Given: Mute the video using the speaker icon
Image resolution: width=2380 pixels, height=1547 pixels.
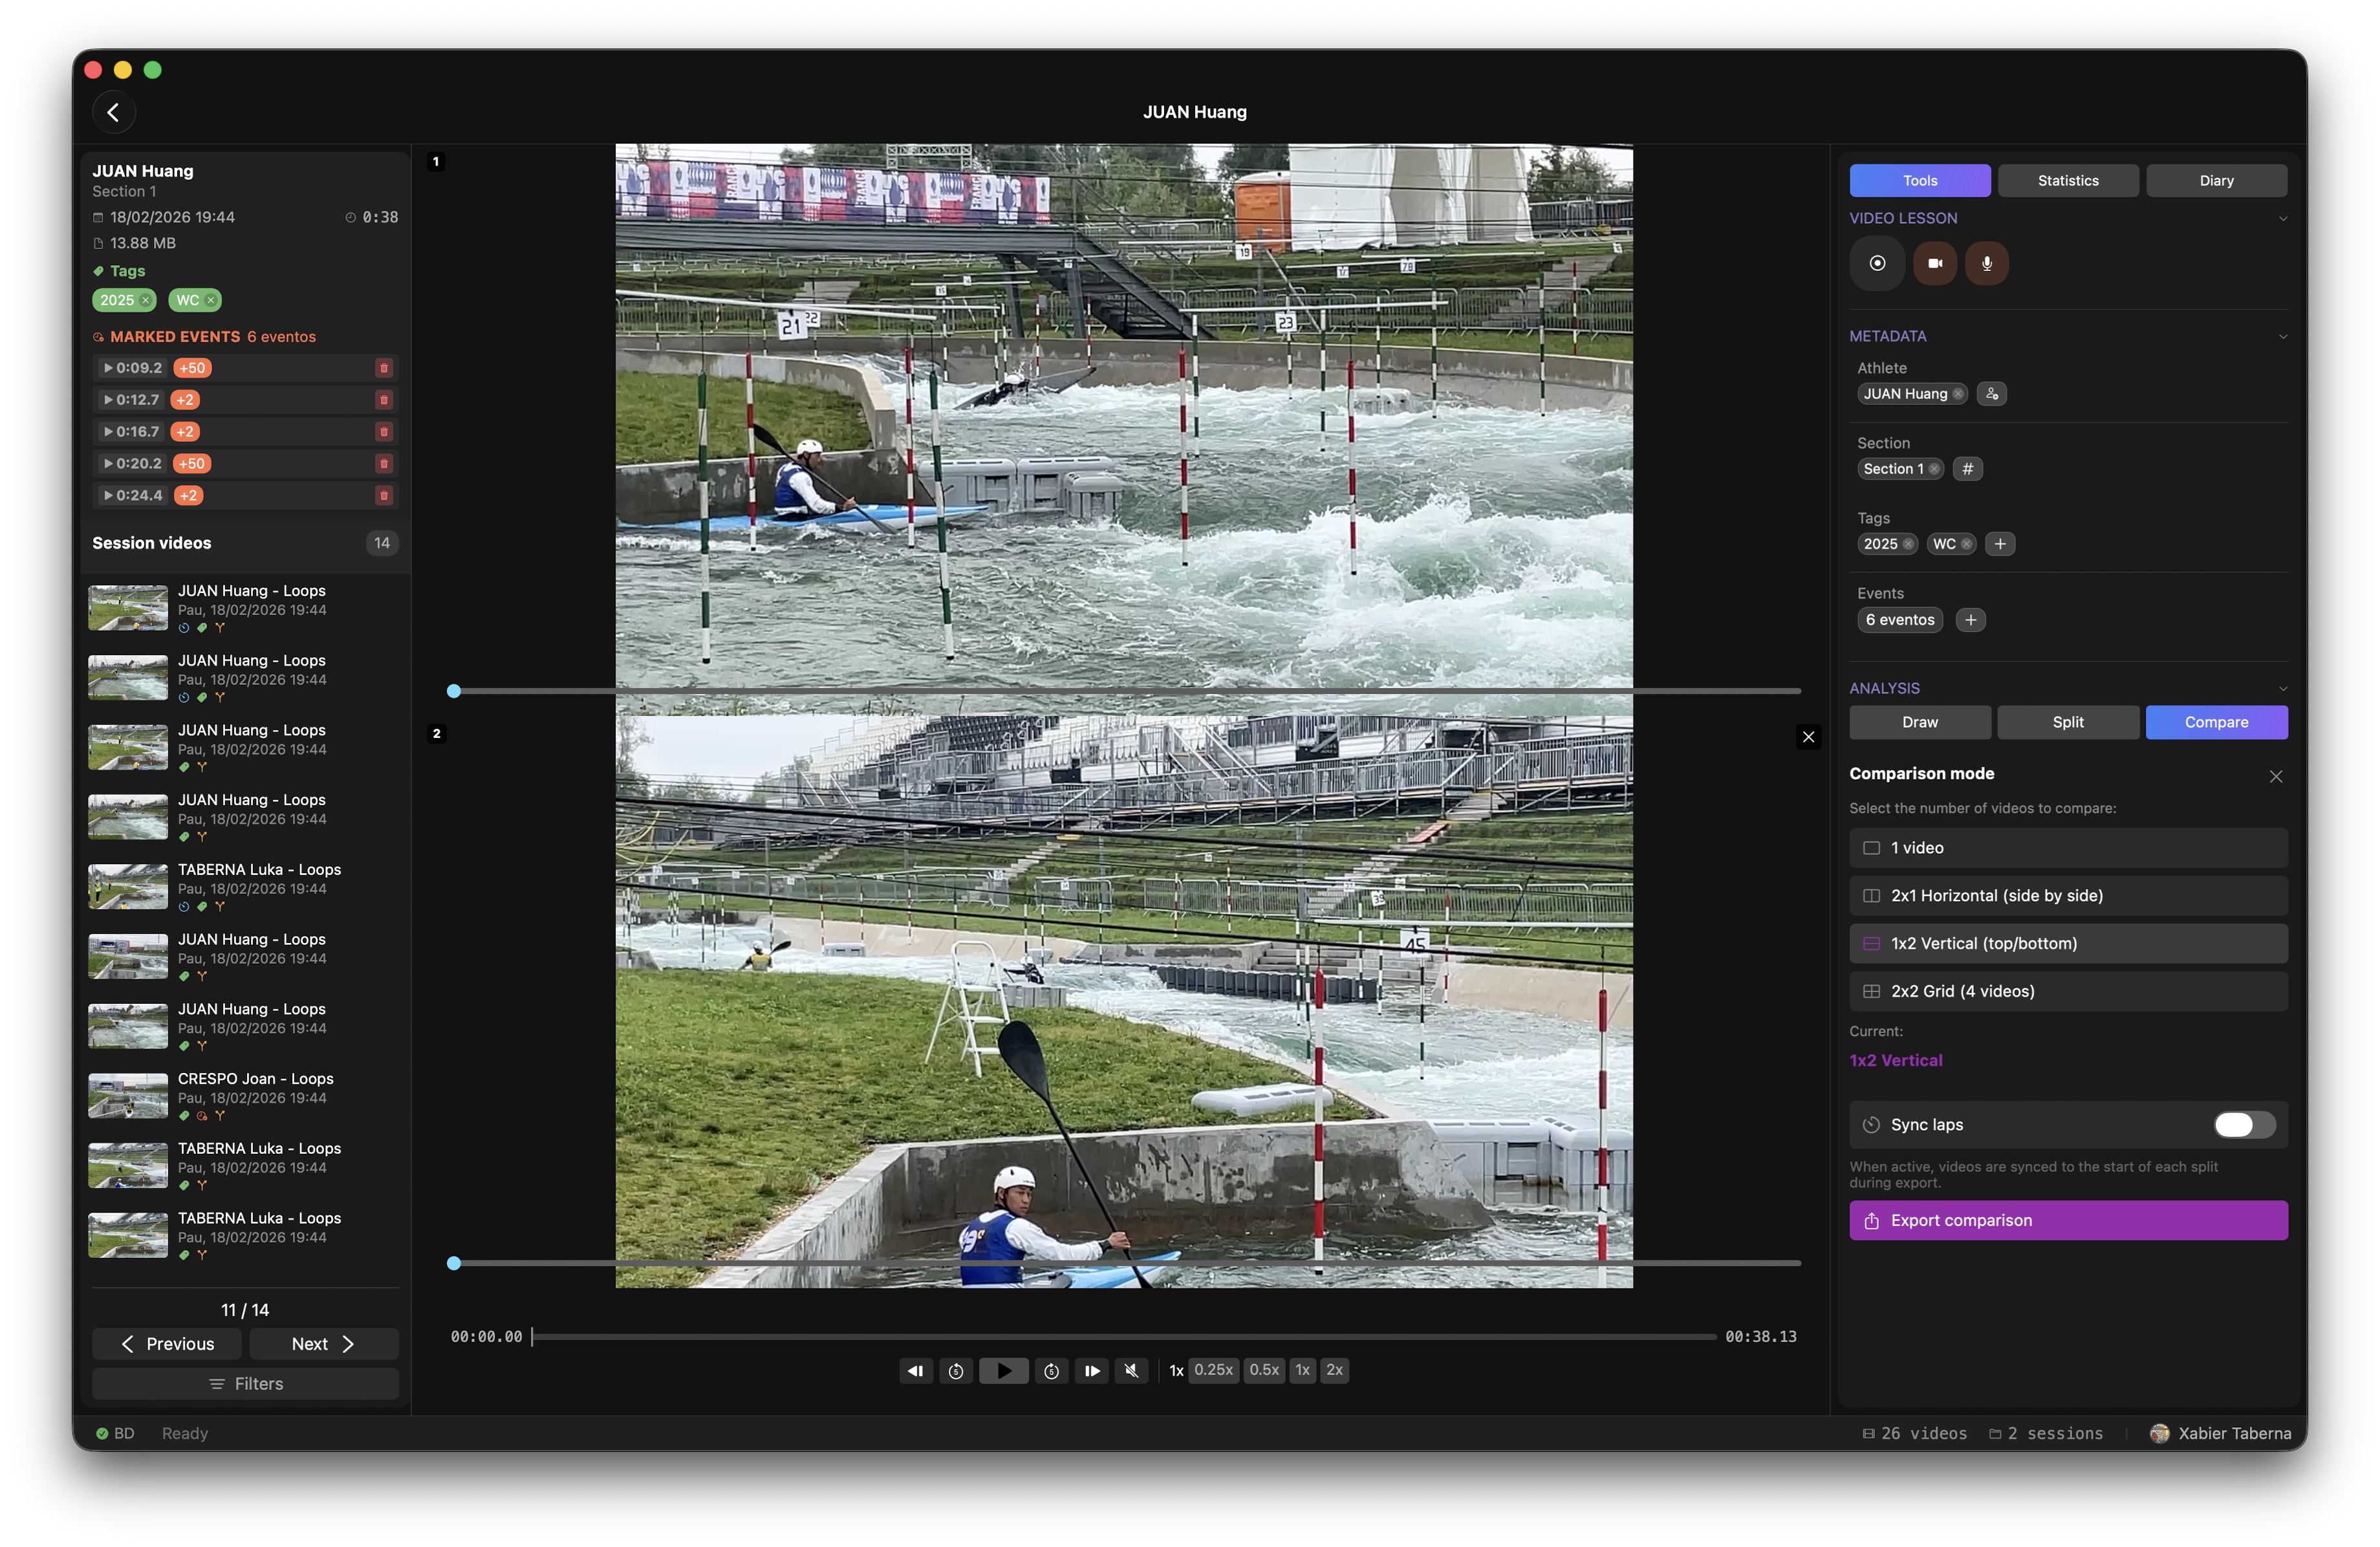Looking at the screenshot, I should point(1131,1370).
